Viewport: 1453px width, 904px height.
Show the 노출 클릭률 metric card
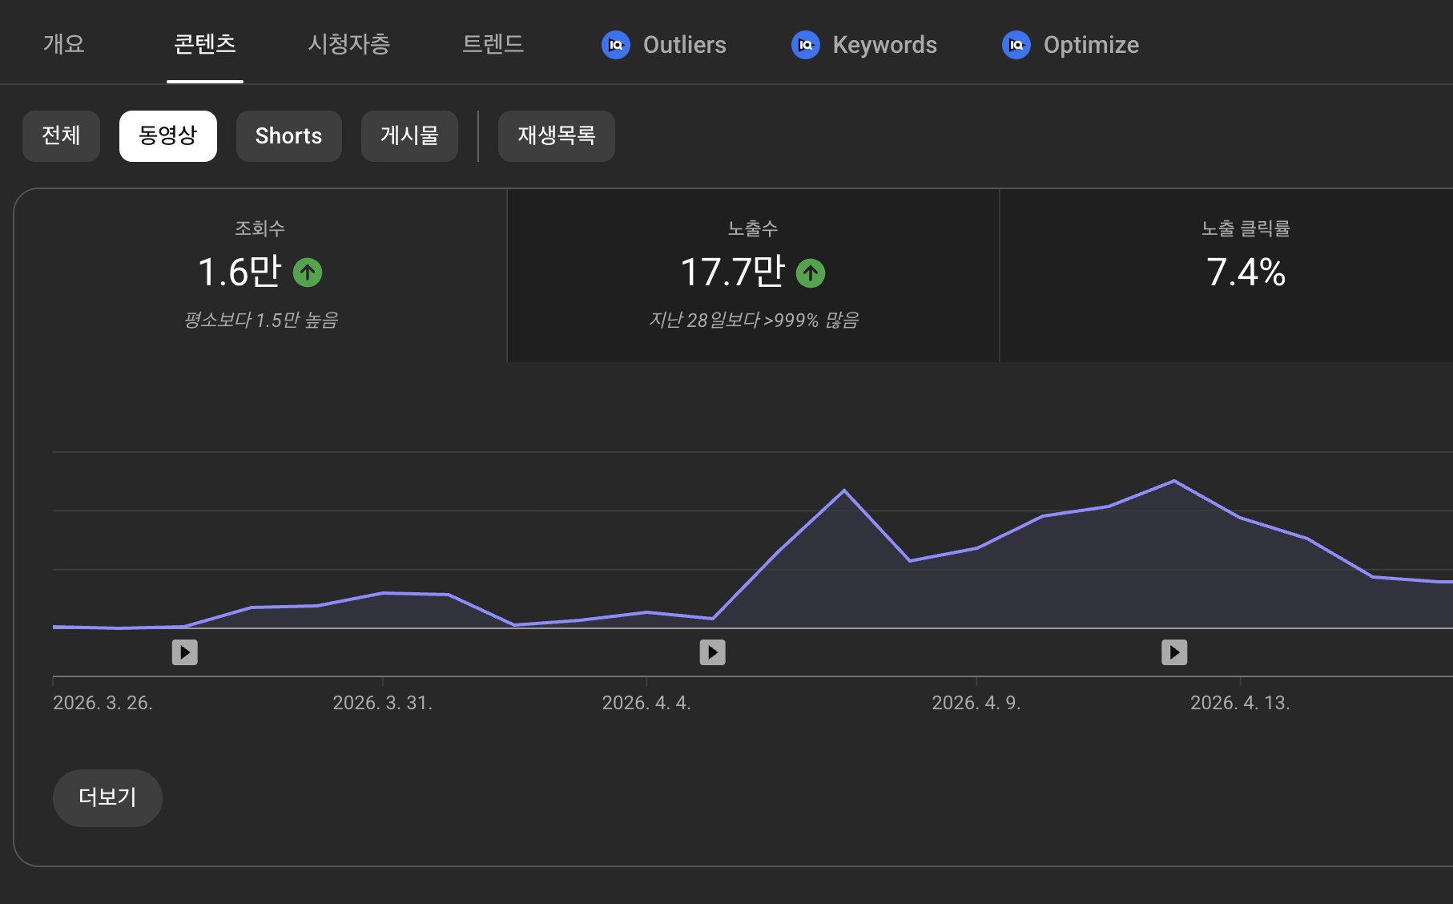pos(1227,276)
